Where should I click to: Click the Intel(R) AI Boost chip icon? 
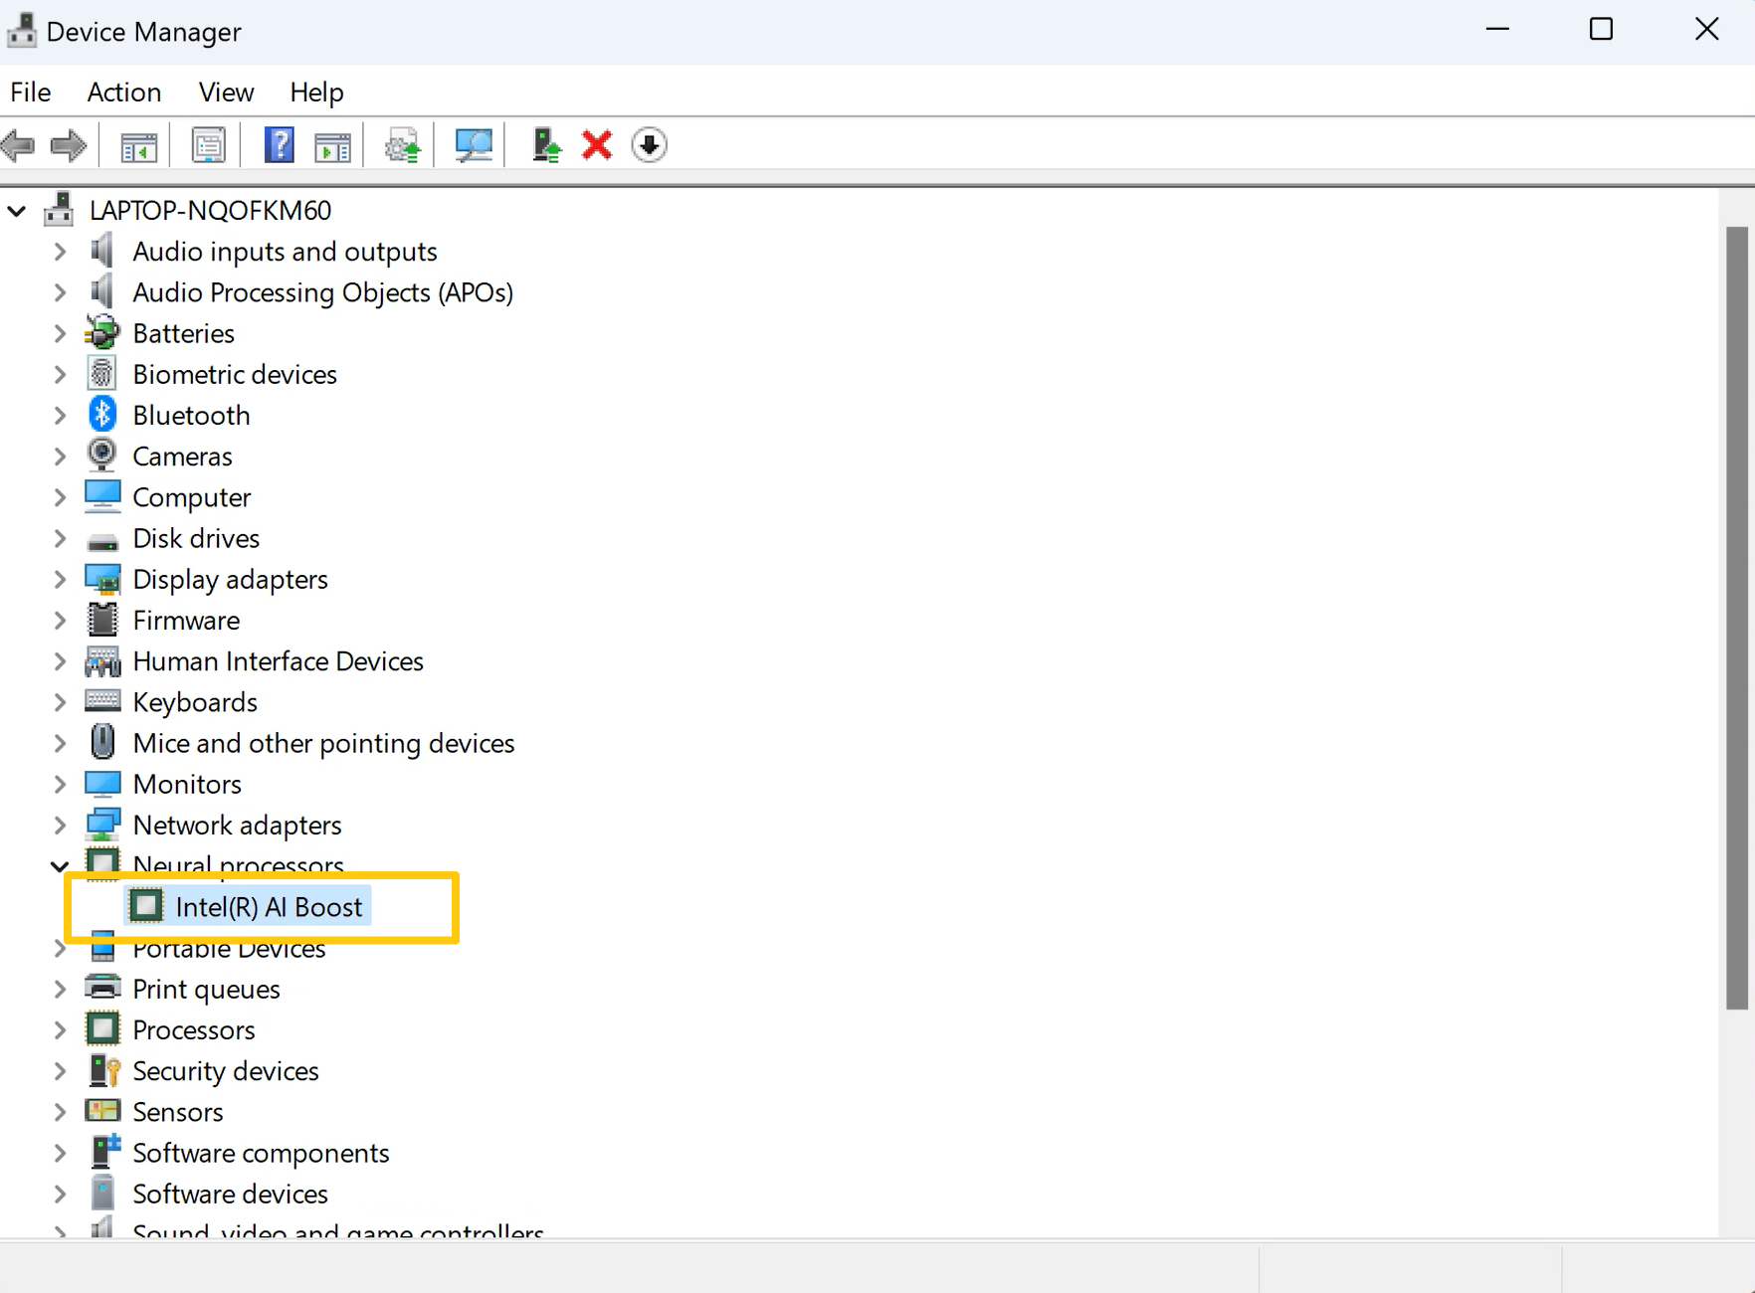pos(146,906)
